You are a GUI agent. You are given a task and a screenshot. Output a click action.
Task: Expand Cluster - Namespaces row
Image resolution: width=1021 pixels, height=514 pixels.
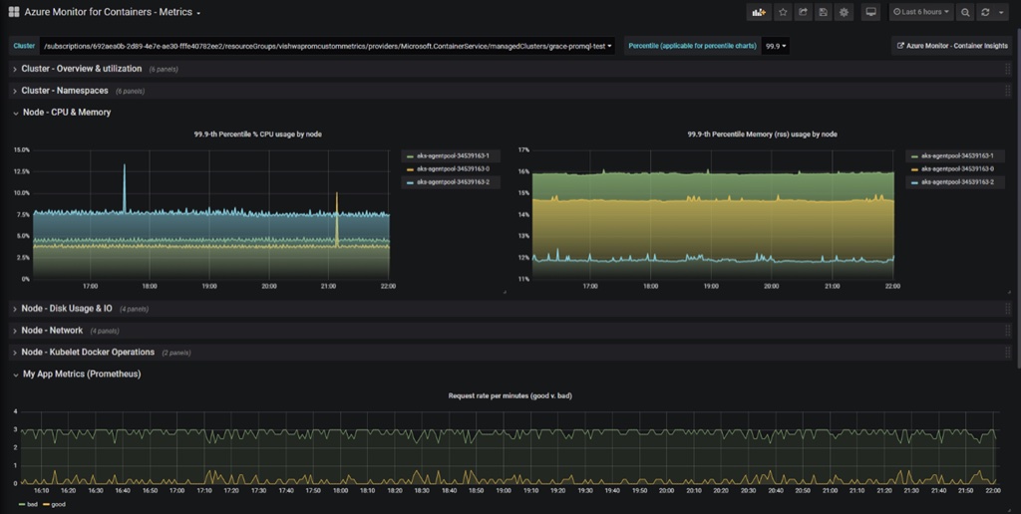click(x=65, y=91)
